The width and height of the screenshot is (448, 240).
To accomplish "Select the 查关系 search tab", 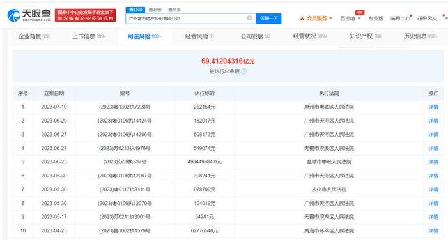I will point(174,10).
